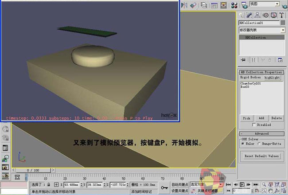
Task: Open the Schematic View icon
Action: 224,5
